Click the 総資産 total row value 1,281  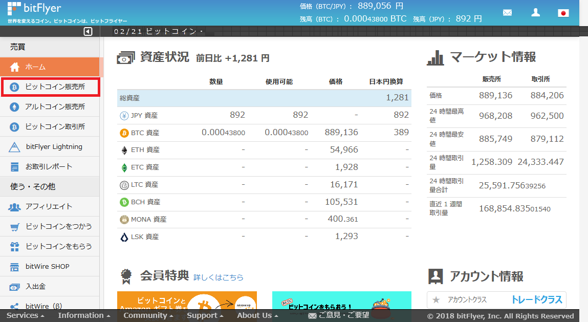(397, 98)
